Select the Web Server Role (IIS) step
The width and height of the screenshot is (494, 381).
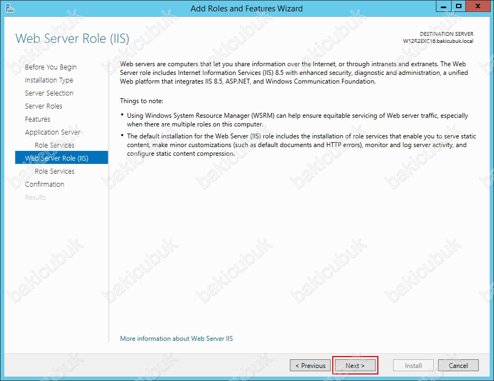pos(61,157)
